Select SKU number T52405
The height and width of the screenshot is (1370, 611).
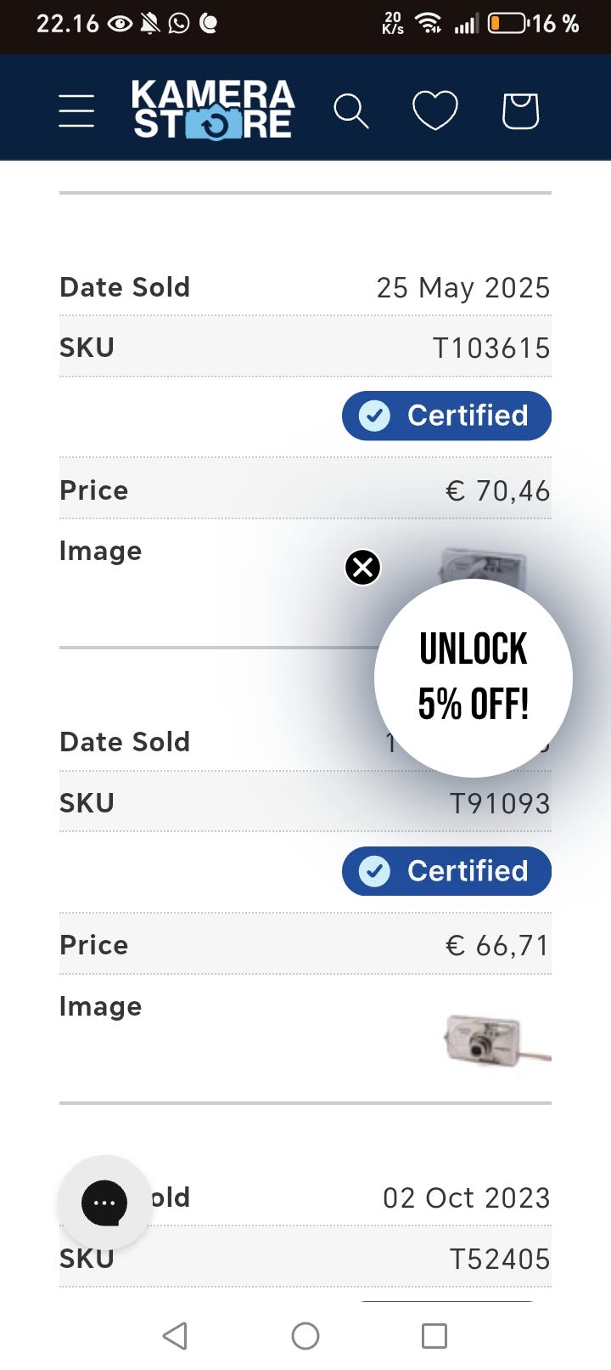(x=499, y=1259)
